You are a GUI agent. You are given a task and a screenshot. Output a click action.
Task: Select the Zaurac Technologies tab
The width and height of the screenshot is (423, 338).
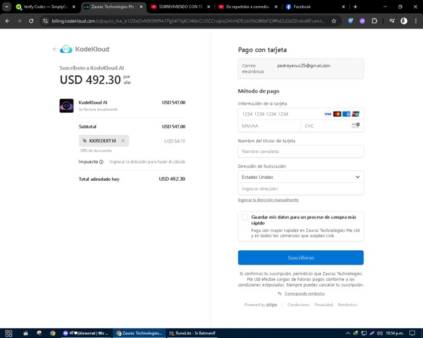point(113,7)
